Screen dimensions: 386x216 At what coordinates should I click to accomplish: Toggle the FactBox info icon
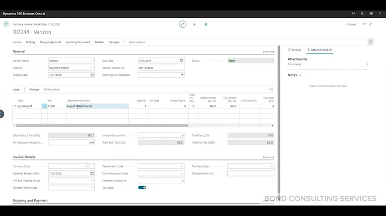[x=370, y=42]
